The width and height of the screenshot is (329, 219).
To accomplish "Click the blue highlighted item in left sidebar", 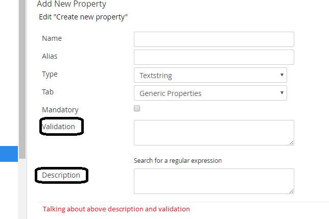I will pos(9,154).
